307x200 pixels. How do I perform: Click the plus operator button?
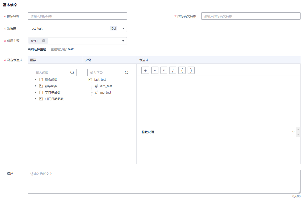(145, 70)
